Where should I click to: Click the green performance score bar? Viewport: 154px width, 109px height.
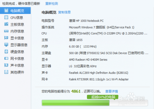75,103
